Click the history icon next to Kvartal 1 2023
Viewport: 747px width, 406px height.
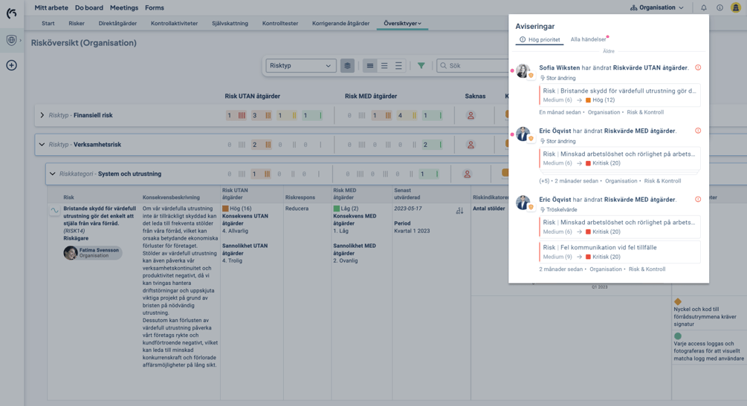(459, 212)
